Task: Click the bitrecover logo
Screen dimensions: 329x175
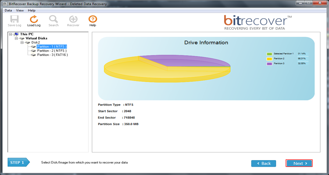Action: click(x=257, y=22)
